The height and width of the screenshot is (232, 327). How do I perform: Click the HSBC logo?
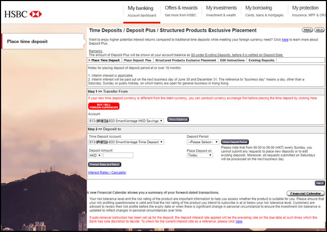point(23,14)
